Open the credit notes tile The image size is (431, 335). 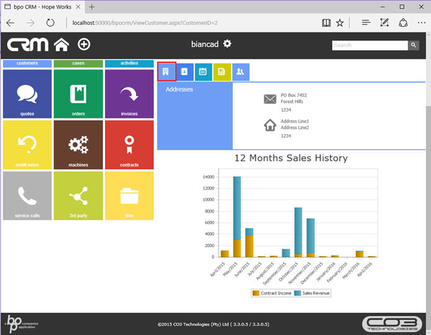(27, 145)
